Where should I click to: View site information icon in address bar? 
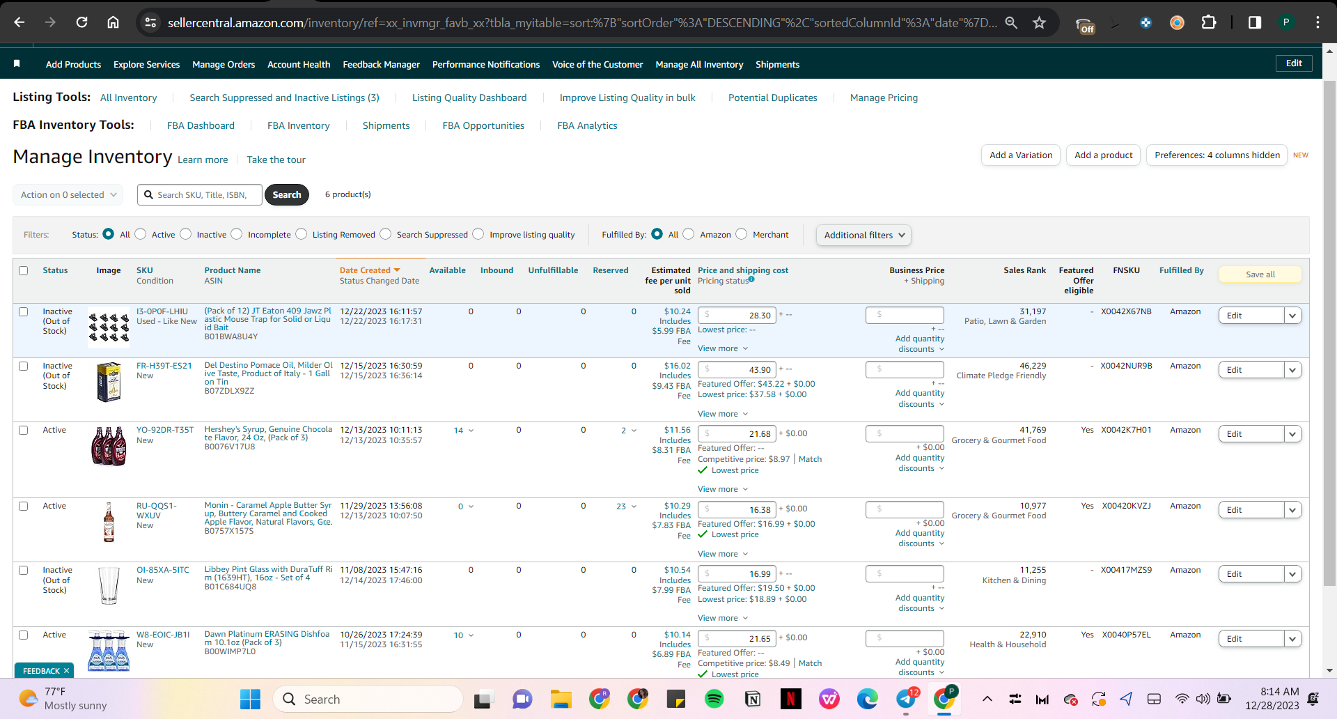(150, 23)
